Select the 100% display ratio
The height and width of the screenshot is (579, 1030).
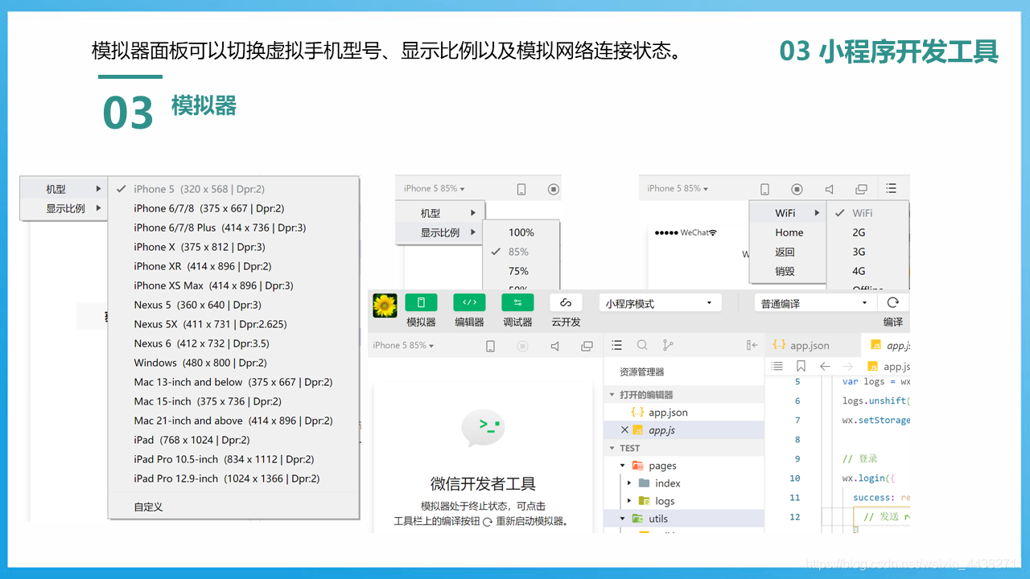click(x=521, y=232)
